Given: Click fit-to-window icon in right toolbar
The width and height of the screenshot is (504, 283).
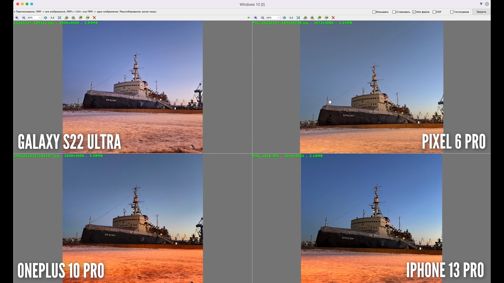Looking at the screenshot, I should pyautogui.click(x=298, y=18).
